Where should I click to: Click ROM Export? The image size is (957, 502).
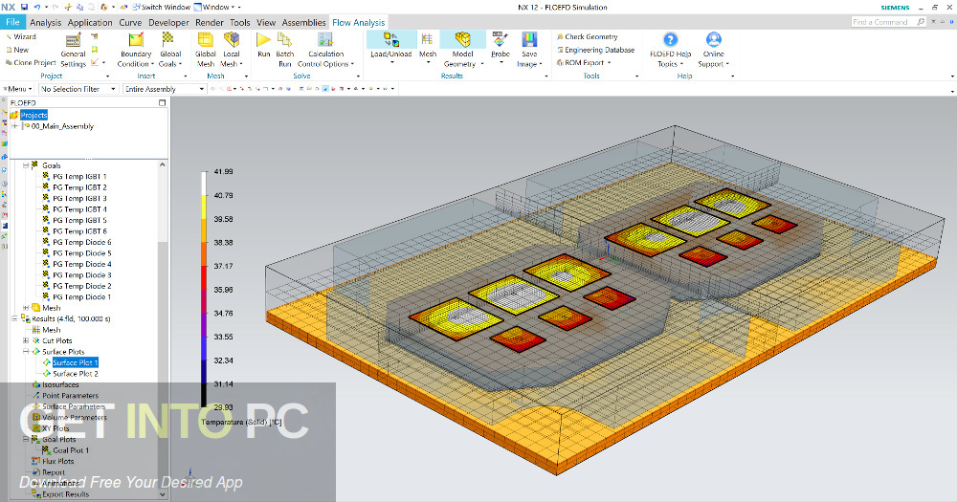click(584, 63)
